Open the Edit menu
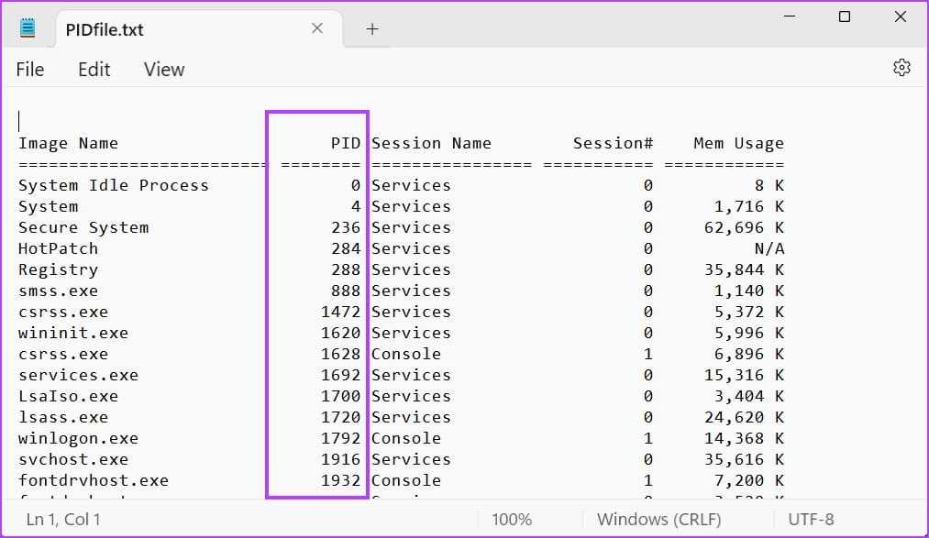Screen dimensions: 929x538 pos(94,69)
